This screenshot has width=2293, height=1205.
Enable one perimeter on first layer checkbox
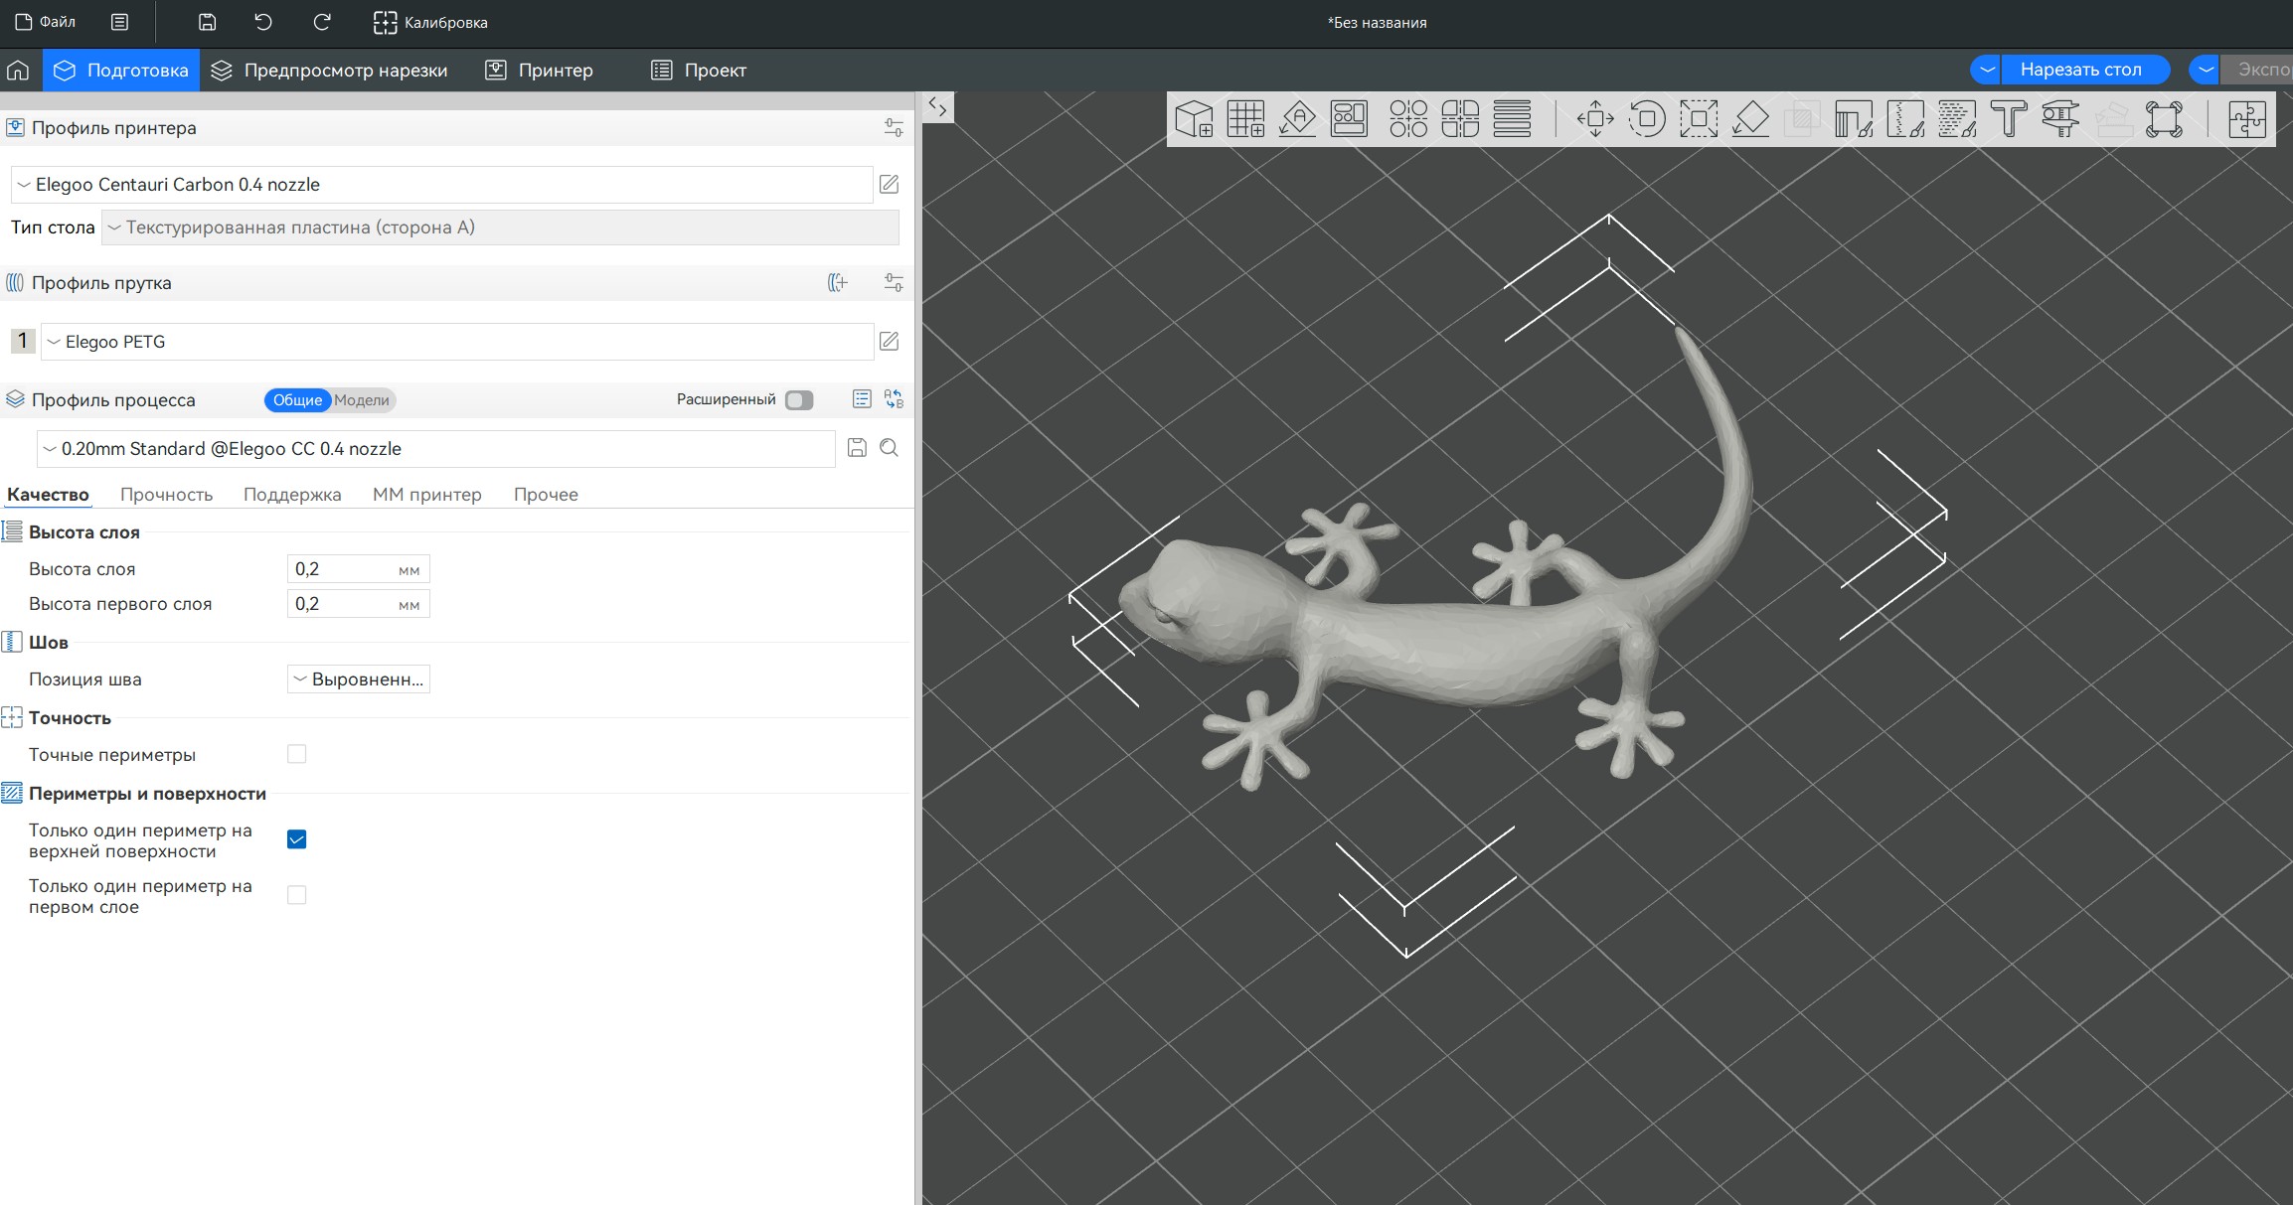(296, 895)
